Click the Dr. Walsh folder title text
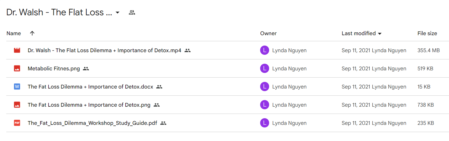This screenshot has height=141, width=449. coord(59,13)
